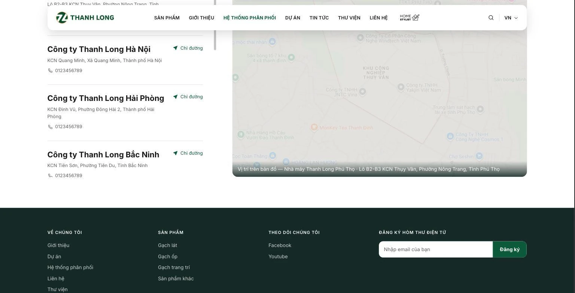This screenshot has height=293, width=575.
Task: Click the KCN Tiên Sơn address text
Action: click(97, 166)
